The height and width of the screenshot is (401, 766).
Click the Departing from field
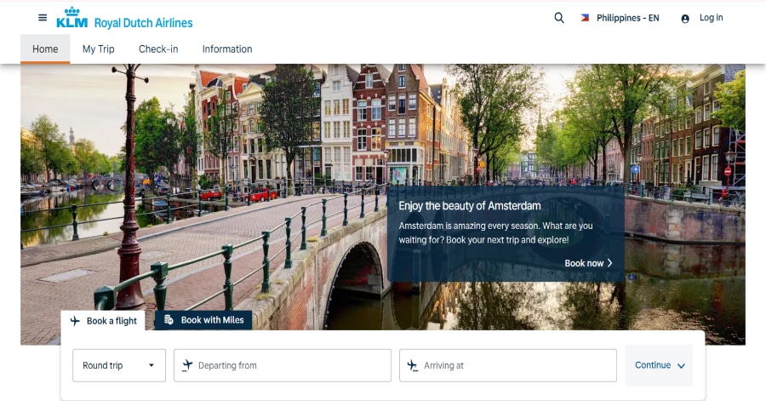[283, 365]
